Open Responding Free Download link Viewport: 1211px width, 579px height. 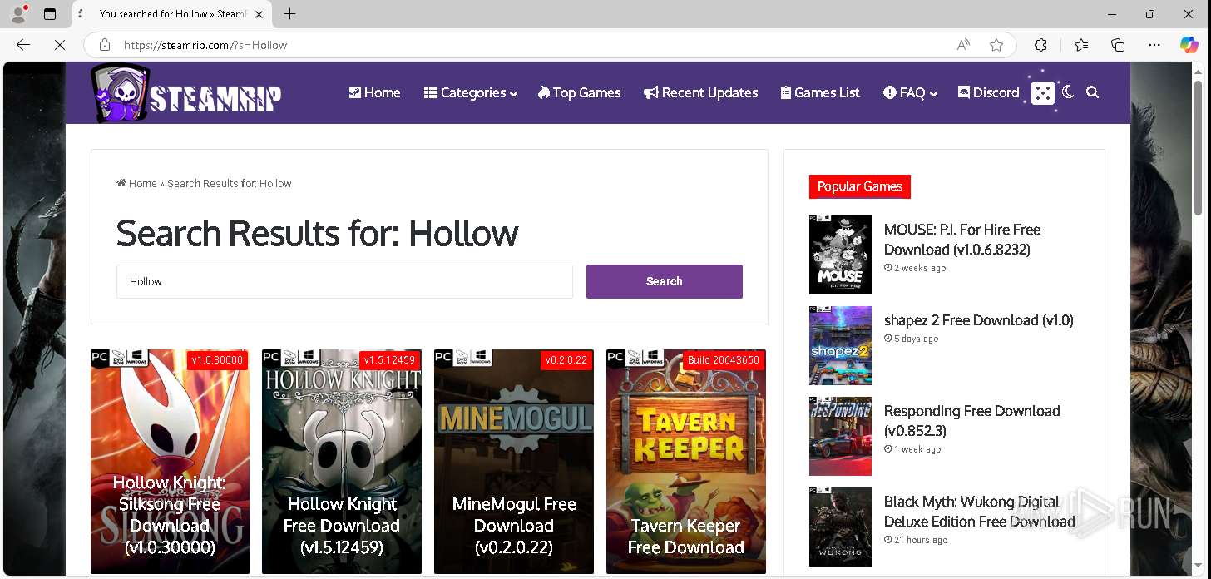[972, 421]
